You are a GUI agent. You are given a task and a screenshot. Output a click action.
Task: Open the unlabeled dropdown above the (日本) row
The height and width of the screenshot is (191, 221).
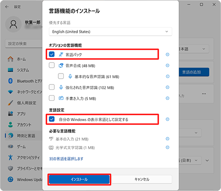click(190, 133)
